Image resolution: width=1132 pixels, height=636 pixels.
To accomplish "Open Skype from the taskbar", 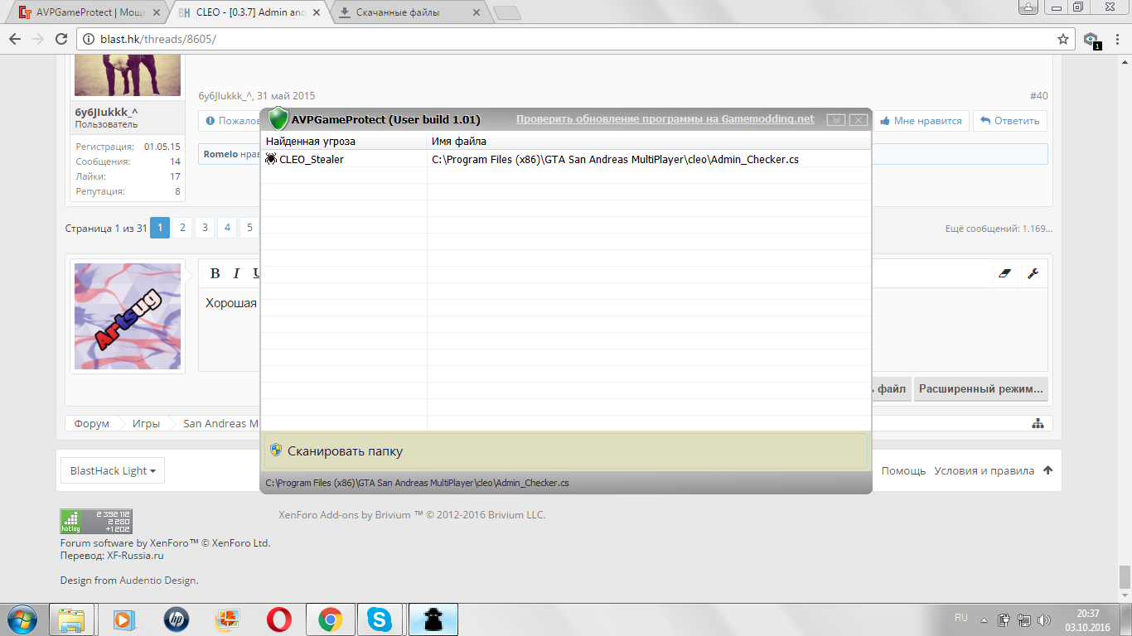I will [x=380, y=619].
